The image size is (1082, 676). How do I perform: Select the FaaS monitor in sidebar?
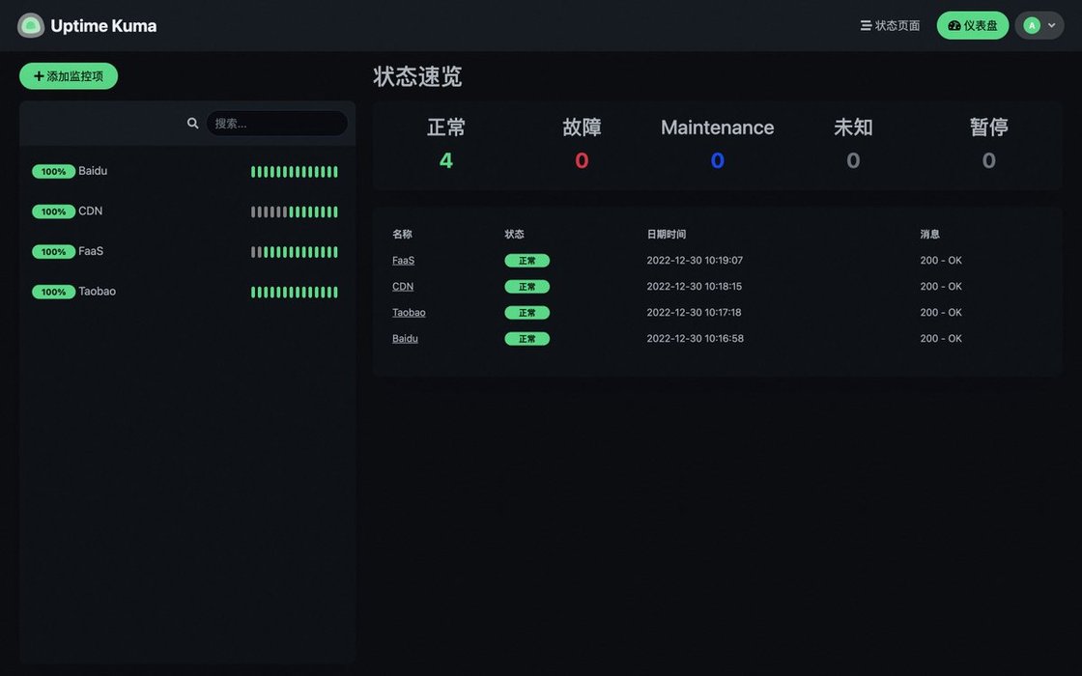(x=91, y=251)
